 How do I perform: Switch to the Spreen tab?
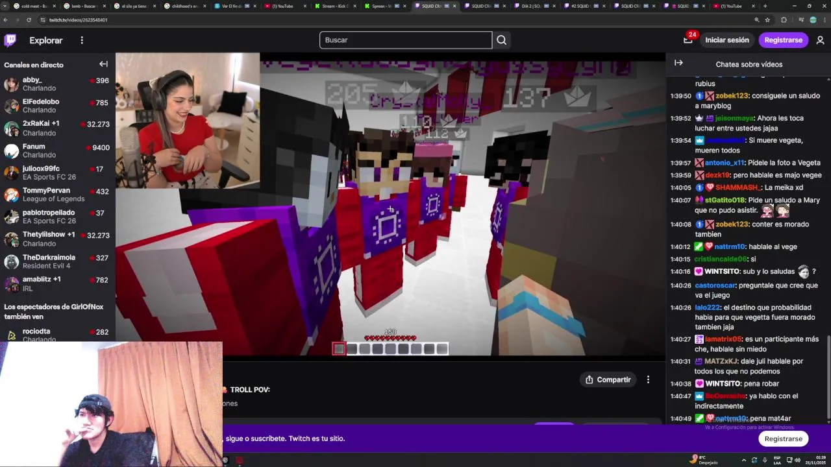(386, 6)
